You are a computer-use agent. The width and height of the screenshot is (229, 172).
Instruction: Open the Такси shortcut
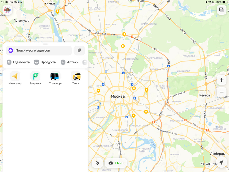[76, 78]
